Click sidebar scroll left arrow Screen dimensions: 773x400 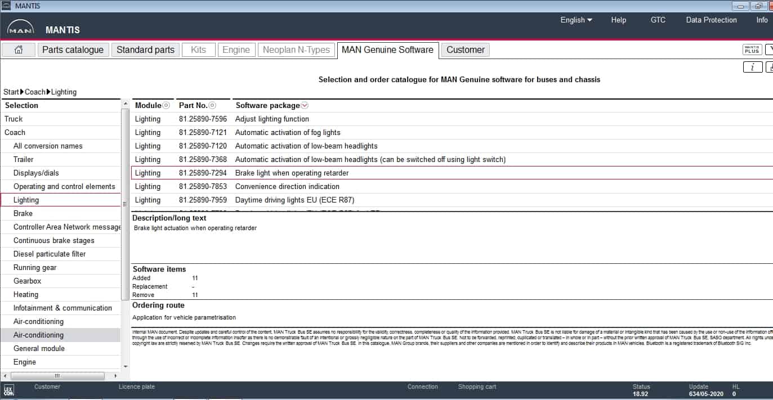[5, 375]
